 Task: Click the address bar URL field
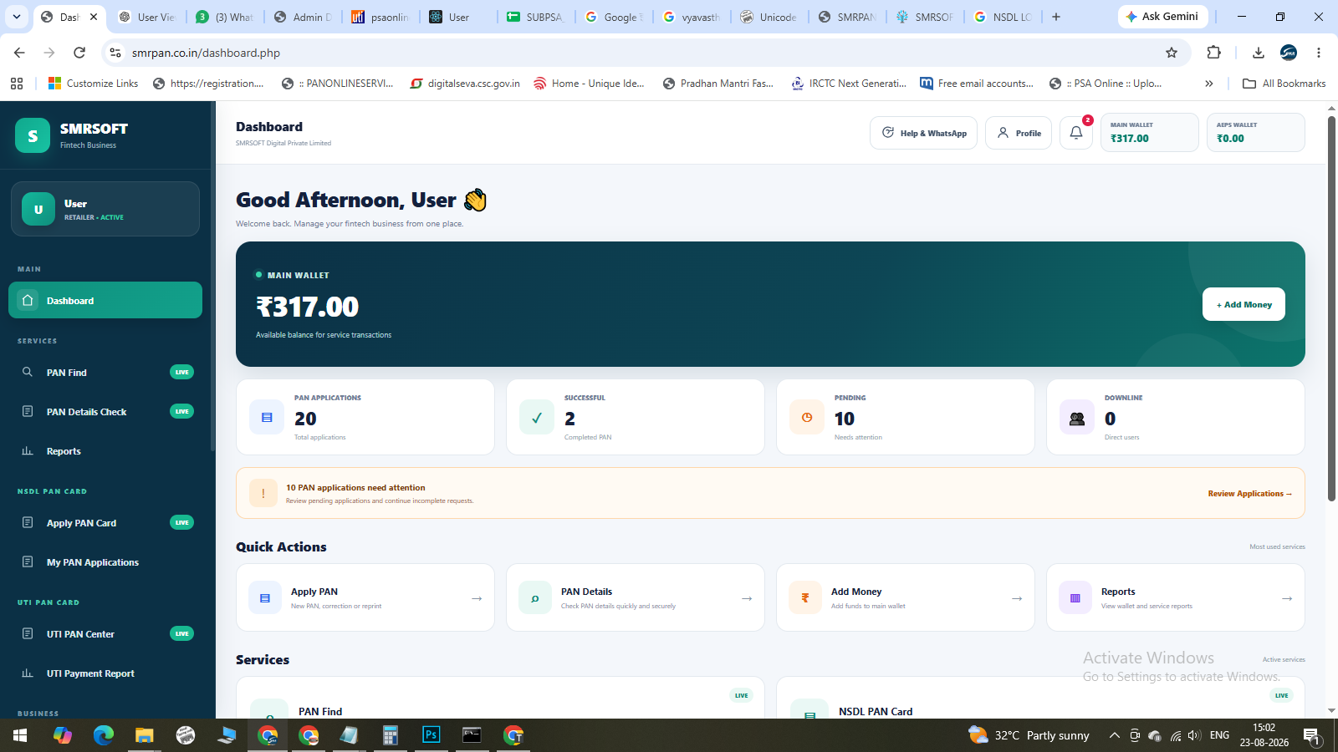click(636, 53)
